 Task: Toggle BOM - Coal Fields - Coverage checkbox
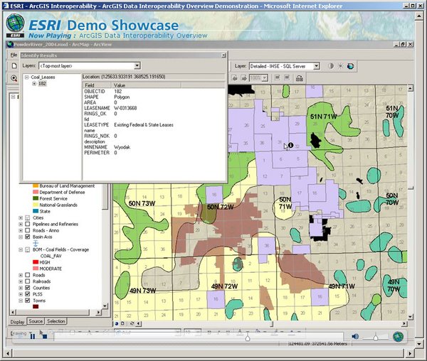pos(28,249)
